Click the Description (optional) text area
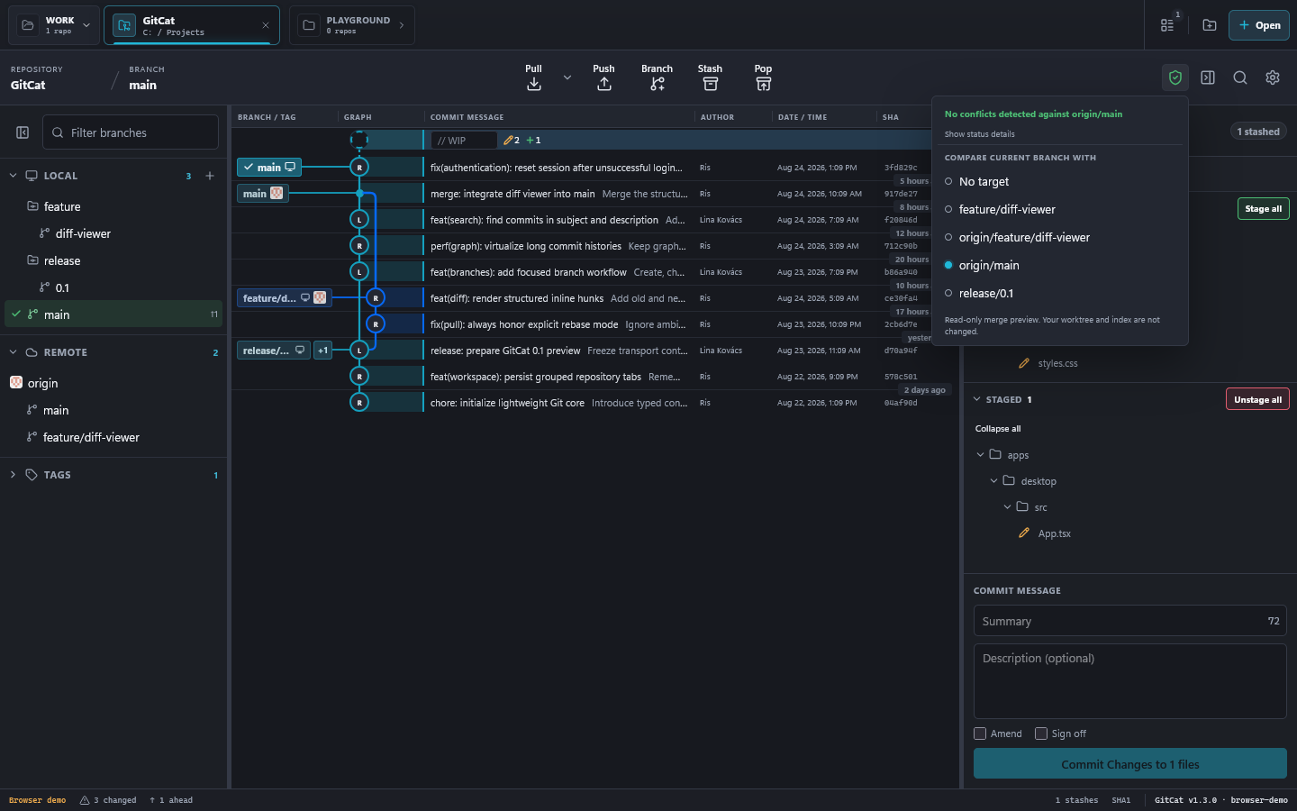The width and height of the screenshot is (1297, 811). [x=1129, y=681]
